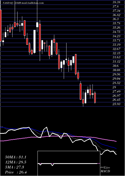Click the 38.38 price axis label
This screenshot has height=176, width=125.
point(116,2)
